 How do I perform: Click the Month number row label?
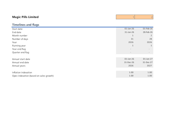[x=20, y=36]
